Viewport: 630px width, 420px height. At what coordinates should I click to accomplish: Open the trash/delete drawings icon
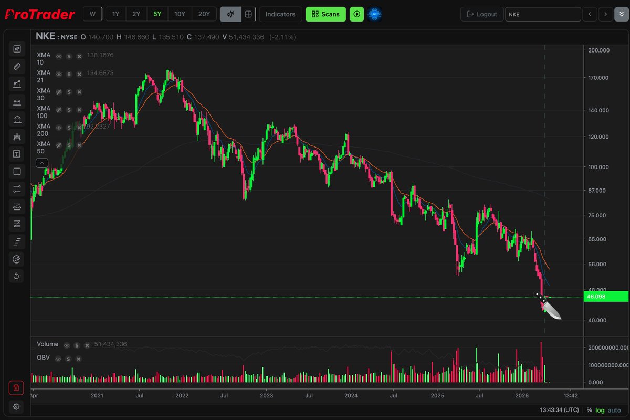tap(16, 388)
